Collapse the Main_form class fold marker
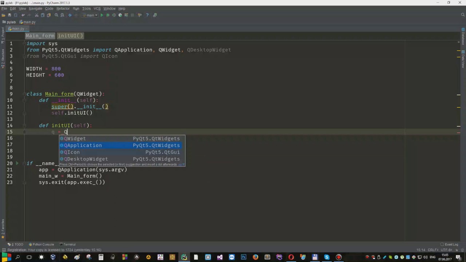This screenshot has width=466, height=262. [24, 94]
